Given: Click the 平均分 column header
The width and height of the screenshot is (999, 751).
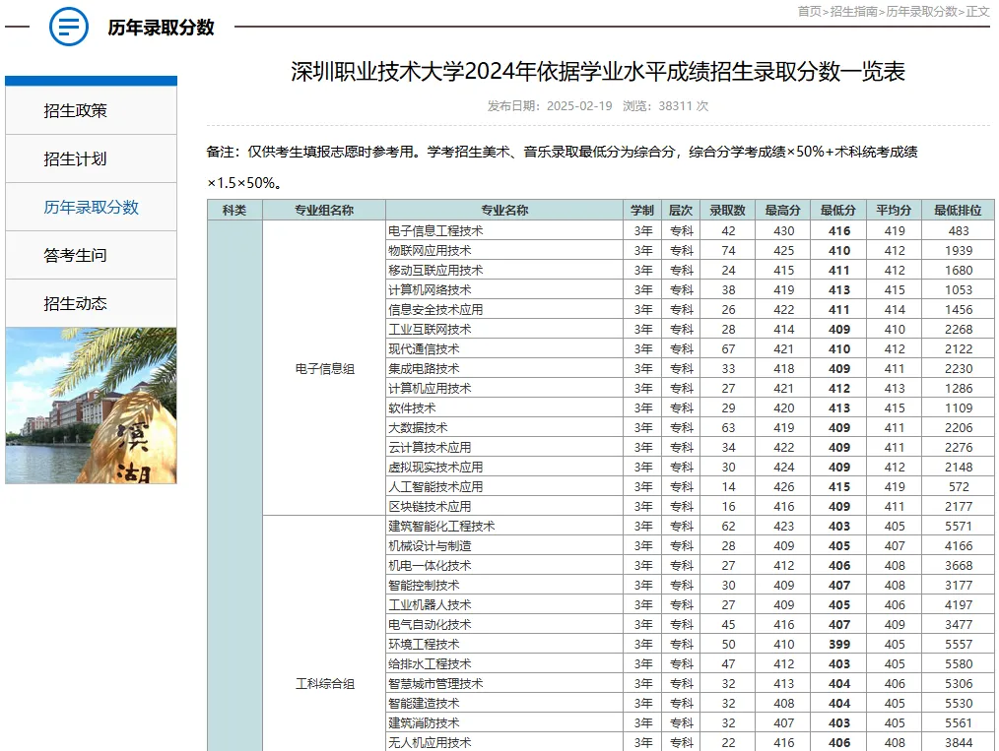Looking at the screenshot, I should [x=894, y=210].
